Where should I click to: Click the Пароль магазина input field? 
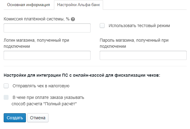[x=143, y=55]
